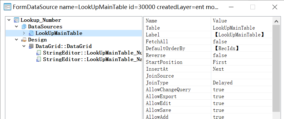Click the Design node icon

[24, 40]
